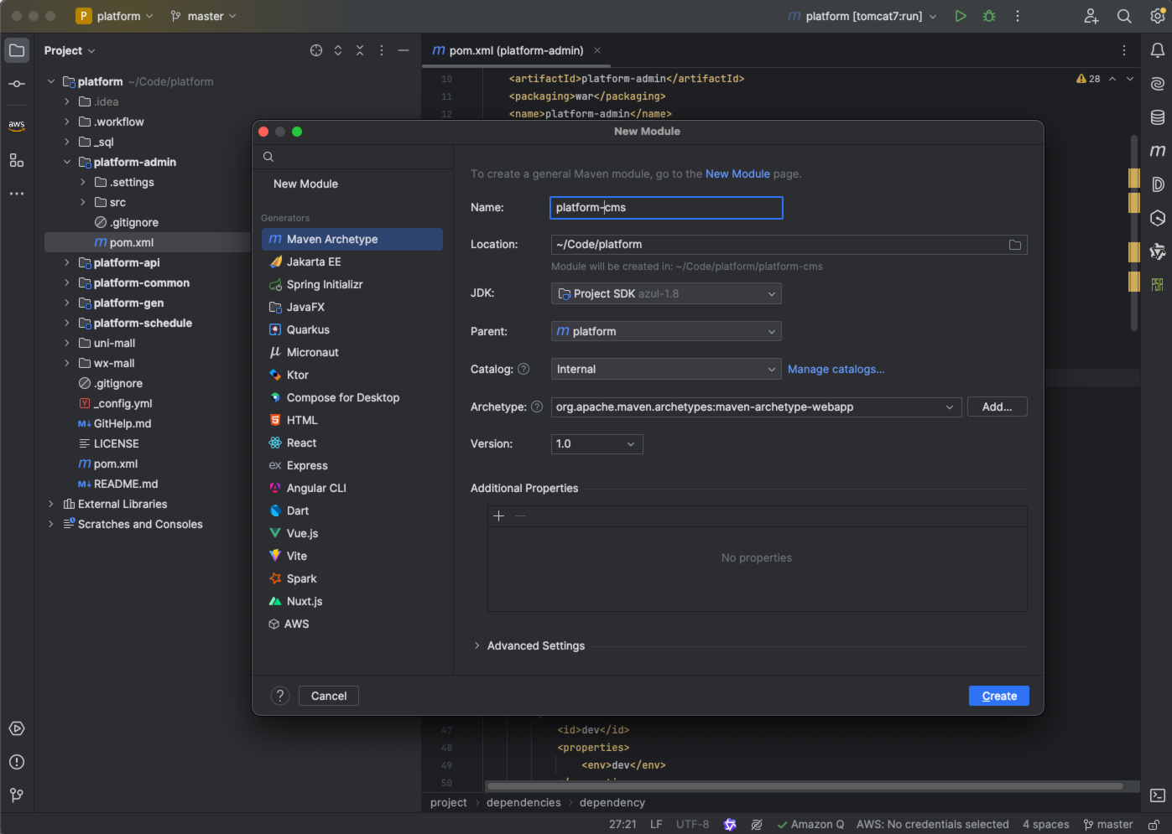Open Search Everywhere magnifier

(1124, 16)
